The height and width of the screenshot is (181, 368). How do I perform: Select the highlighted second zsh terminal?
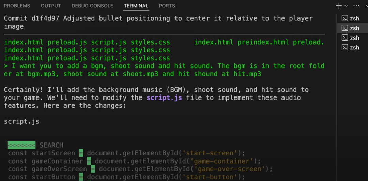(x=351, y=28)
